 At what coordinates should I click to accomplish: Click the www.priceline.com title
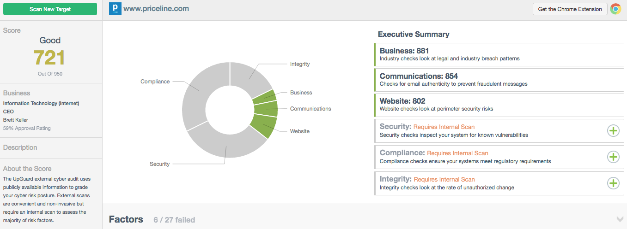click(x=156, y=9)
